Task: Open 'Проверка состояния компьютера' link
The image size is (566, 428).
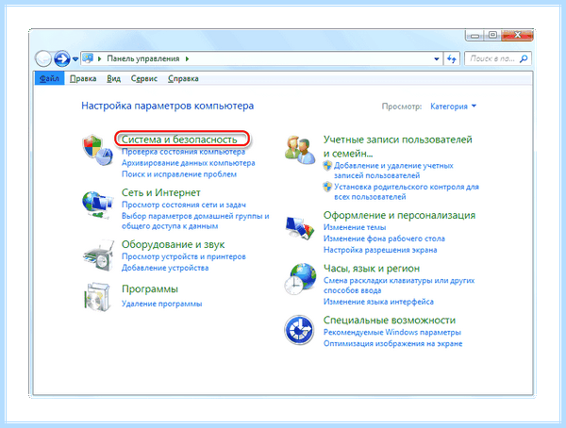Action: tap(183, 152)
